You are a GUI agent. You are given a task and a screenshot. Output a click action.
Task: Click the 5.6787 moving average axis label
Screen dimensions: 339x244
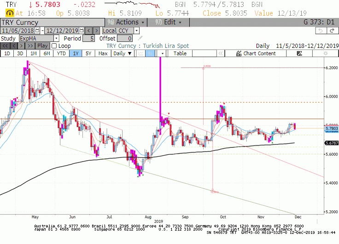click(x=332, y=143)
